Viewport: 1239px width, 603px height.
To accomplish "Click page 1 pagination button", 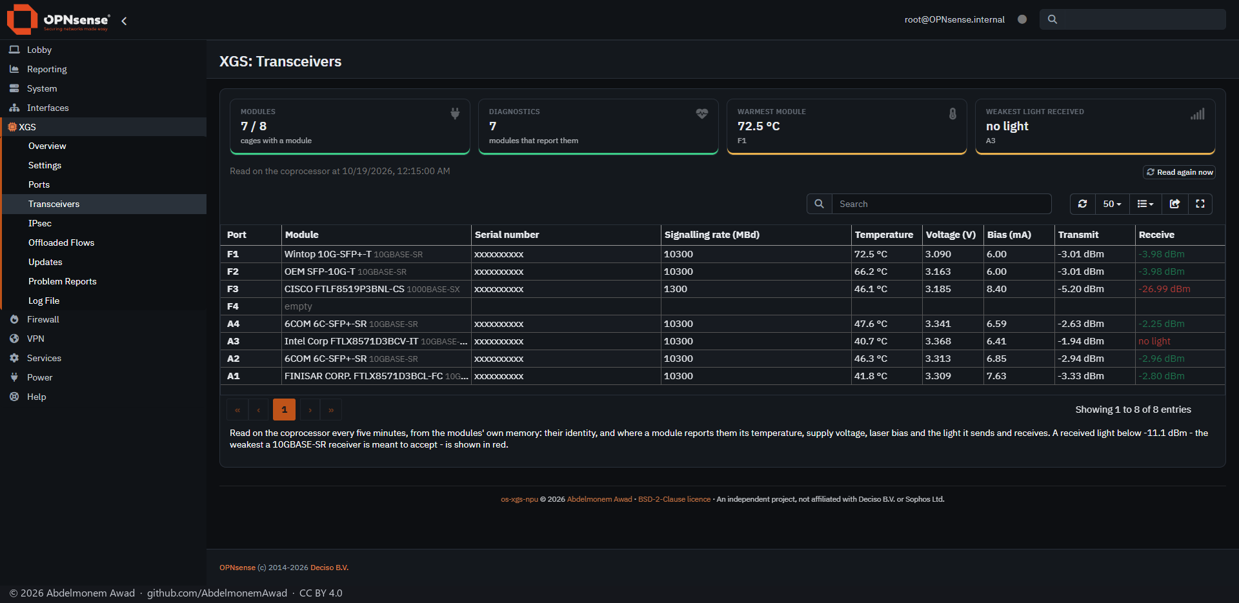I will click(284, 410).
